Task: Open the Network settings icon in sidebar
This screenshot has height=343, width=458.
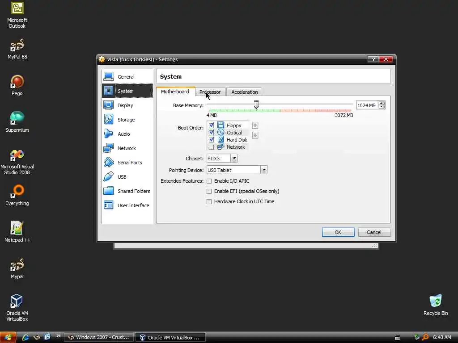Action: point(108,148)
